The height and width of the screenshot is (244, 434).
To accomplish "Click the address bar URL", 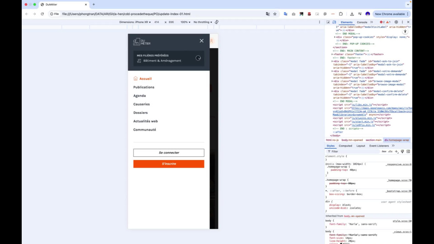I will 126,14.
